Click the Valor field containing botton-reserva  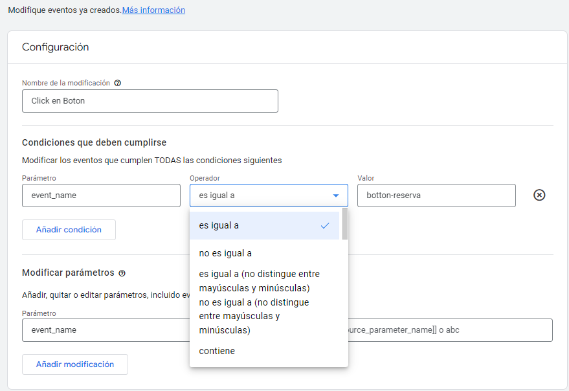[436, 195]
